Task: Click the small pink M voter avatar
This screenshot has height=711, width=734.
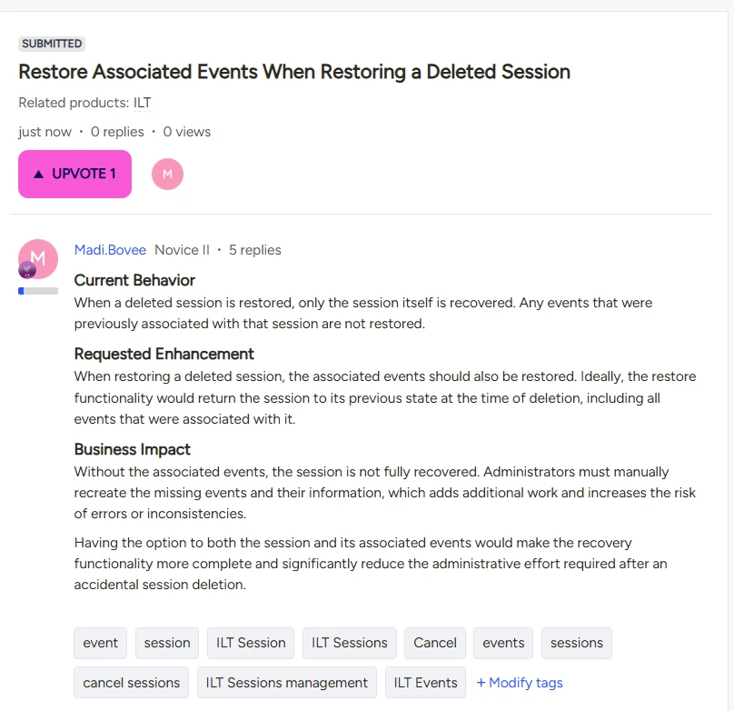Action: click(167, 174)
